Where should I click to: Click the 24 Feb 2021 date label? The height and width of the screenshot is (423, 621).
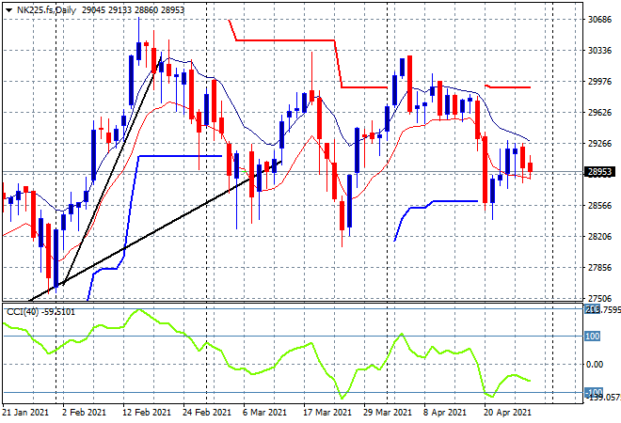click(x=207, y=413)
